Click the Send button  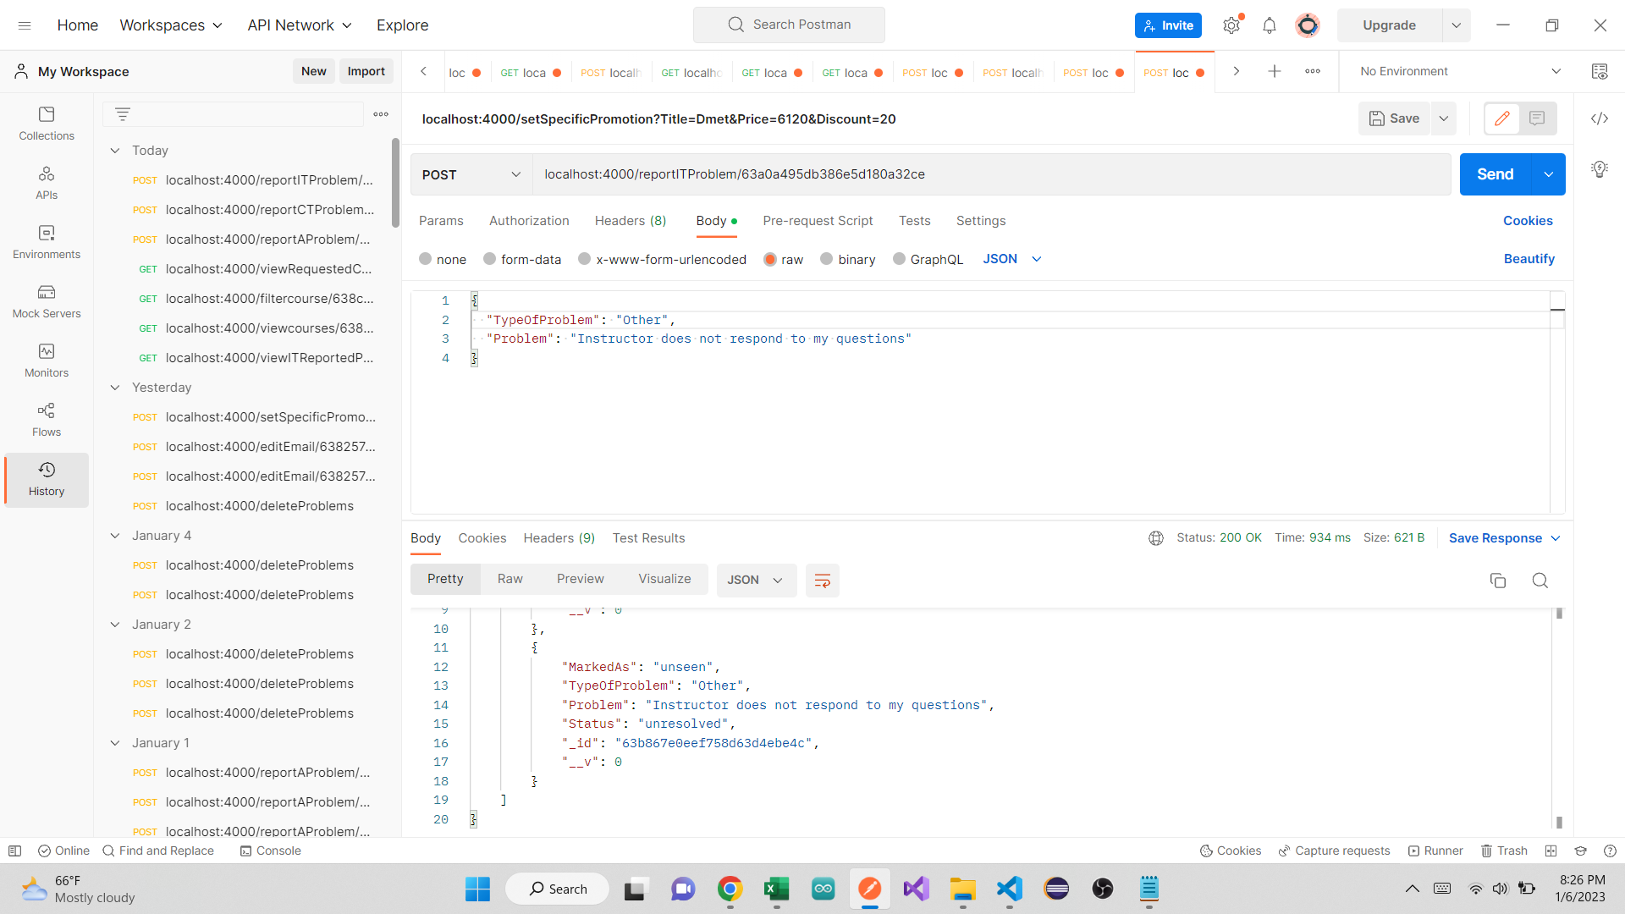click(1495, 174)
